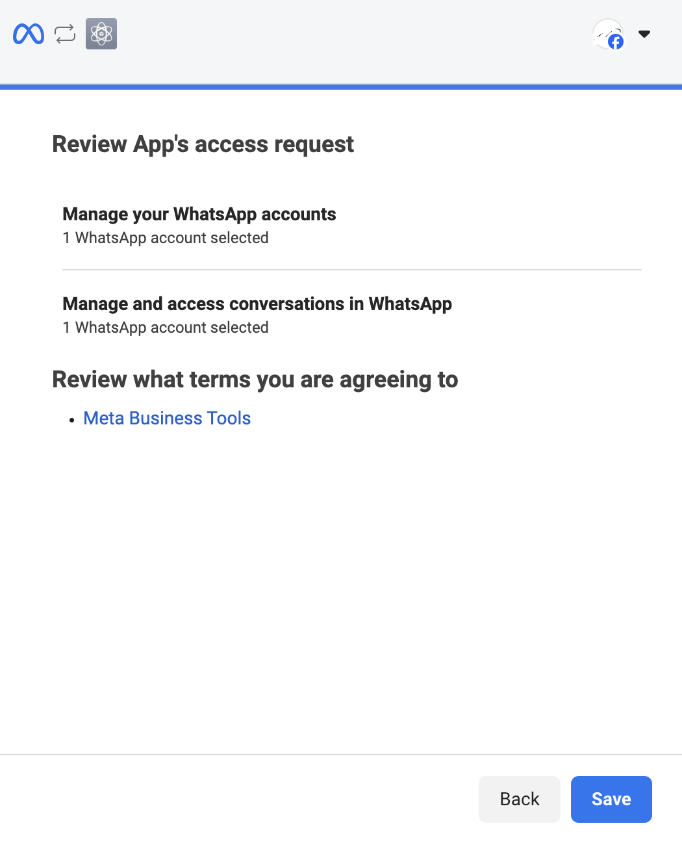Click "Review what terms you are agreeing to"
The height and width of the screenshot is (841, 682).
[255, 380]
